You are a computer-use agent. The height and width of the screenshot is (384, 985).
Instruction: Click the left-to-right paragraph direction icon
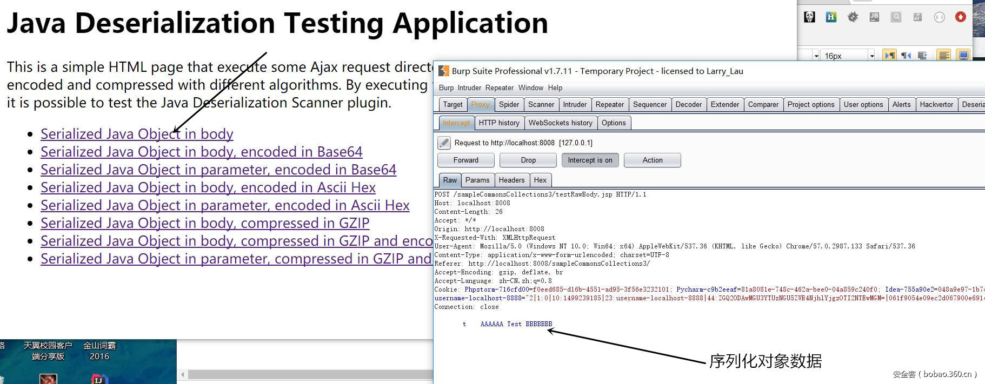[x=889, y=55]
